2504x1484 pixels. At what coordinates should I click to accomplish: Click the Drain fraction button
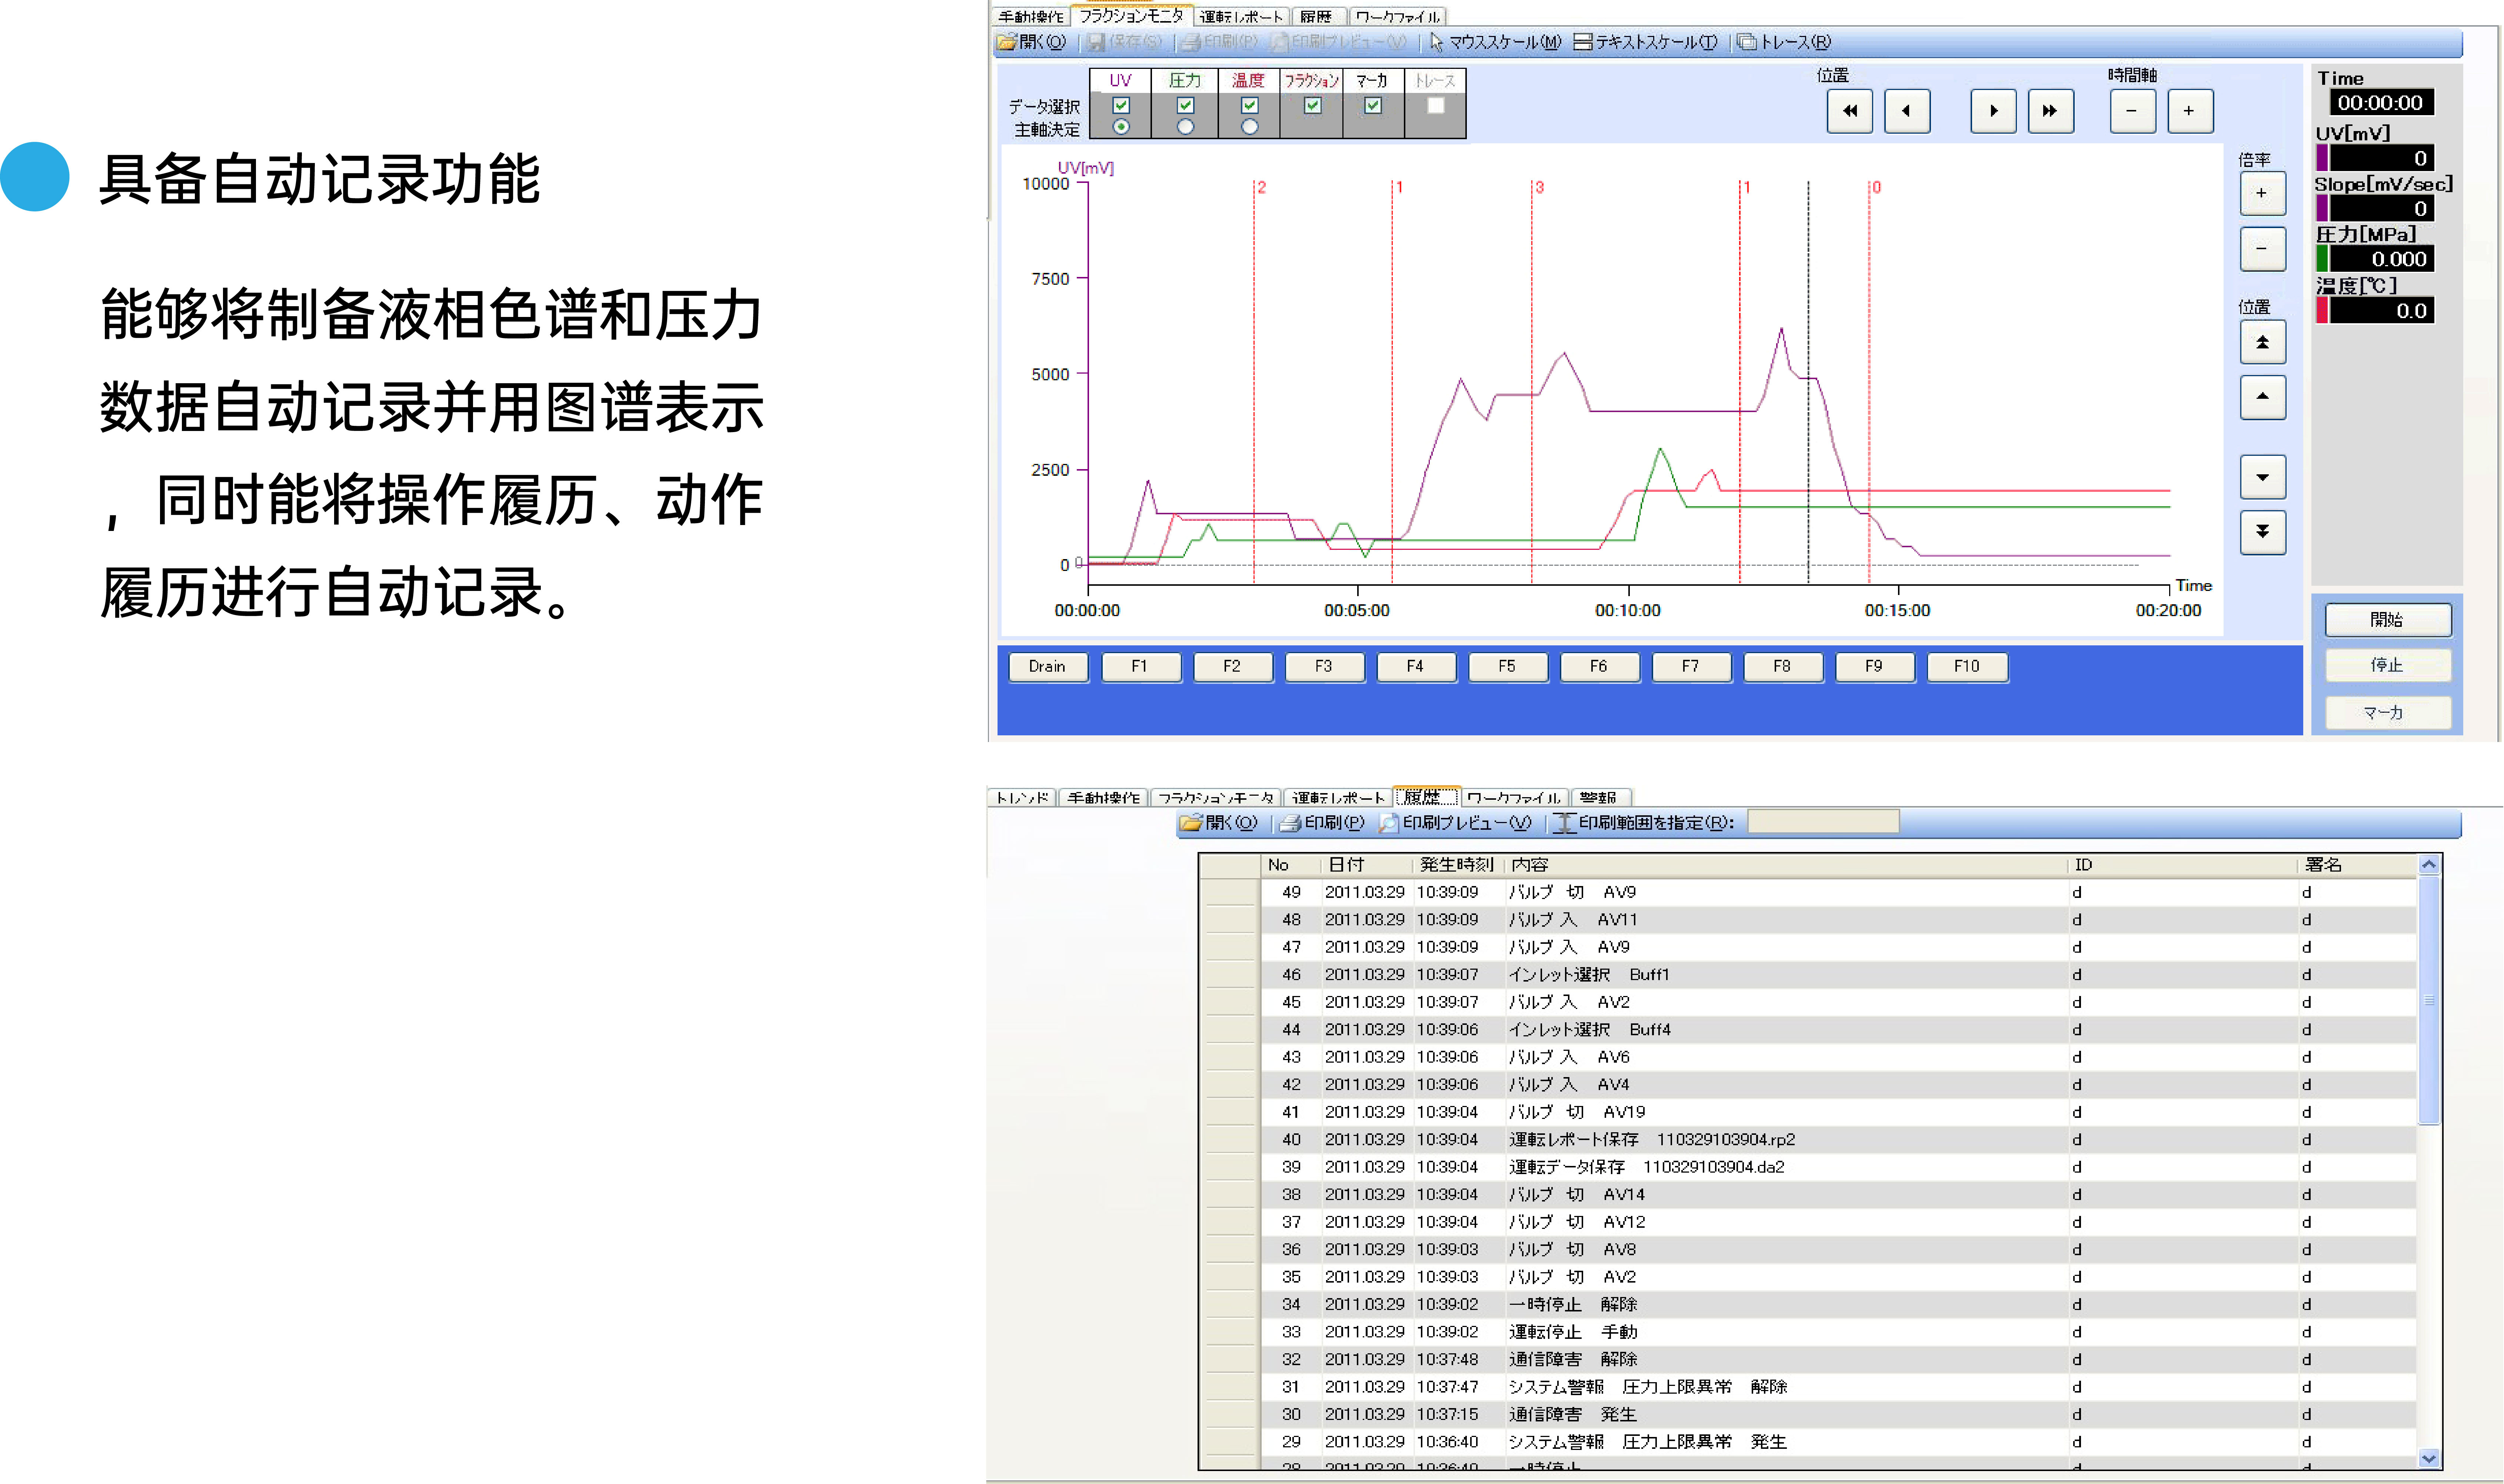tap(1048, 667)
